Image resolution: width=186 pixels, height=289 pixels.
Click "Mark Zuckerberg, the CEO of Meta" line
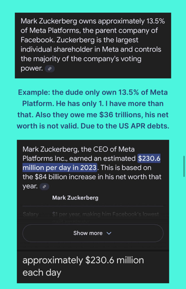click(79, 149)
